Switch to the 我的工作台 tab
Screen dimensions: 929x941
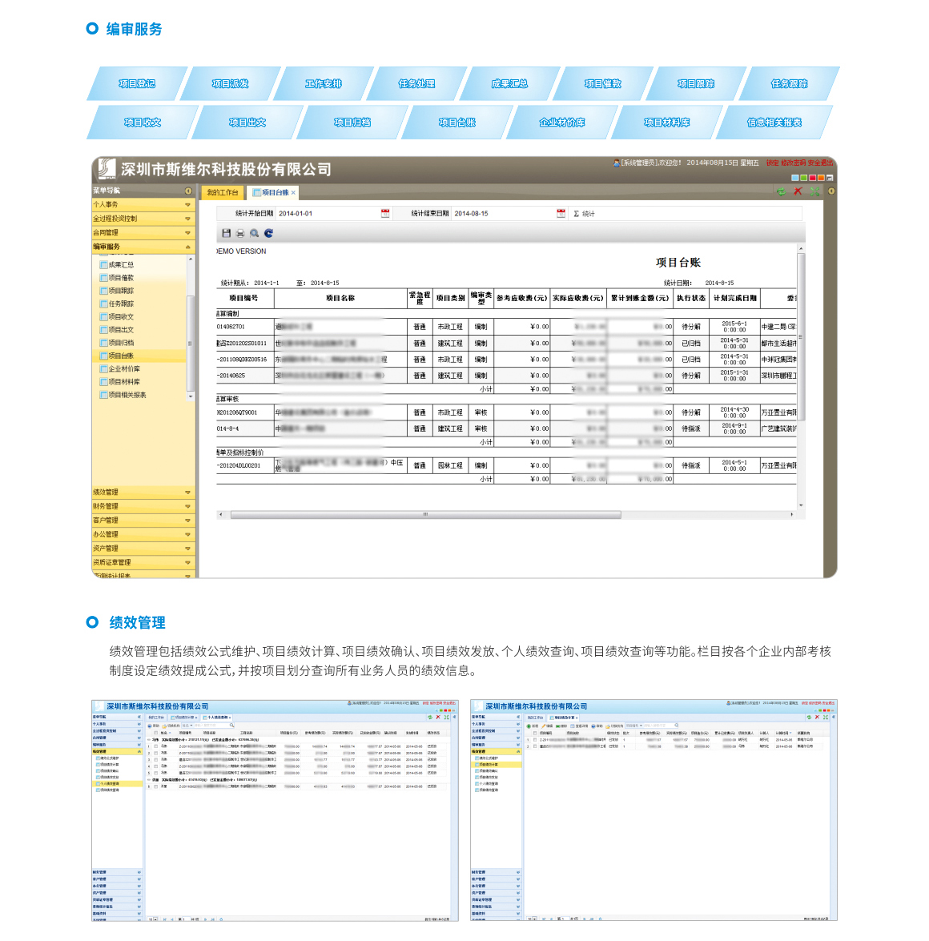click(222, 193)
